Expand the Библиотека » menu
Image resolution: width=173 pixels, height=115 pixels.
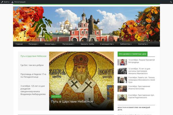pyautogui.click(x=126, y=44)
